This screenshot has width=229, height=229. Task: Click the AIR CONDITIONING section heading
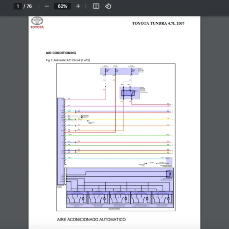coord(61,53)
